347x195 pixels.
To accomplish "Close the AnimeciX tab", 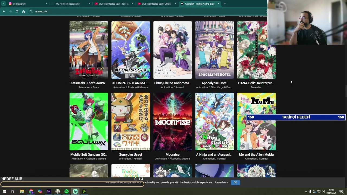I will [x=218, y=4].
